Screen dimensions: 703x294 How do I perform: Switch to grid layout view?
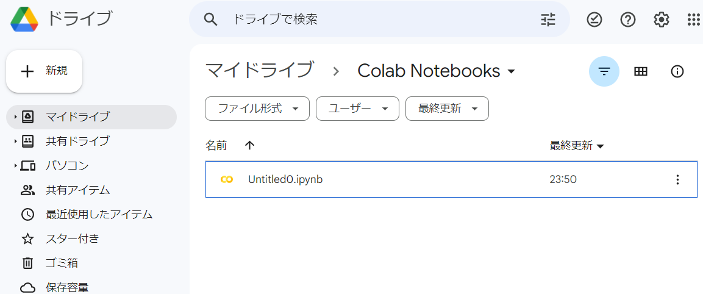pos(640,71)
